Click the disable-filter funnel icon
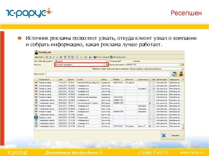 coord(77,57)
